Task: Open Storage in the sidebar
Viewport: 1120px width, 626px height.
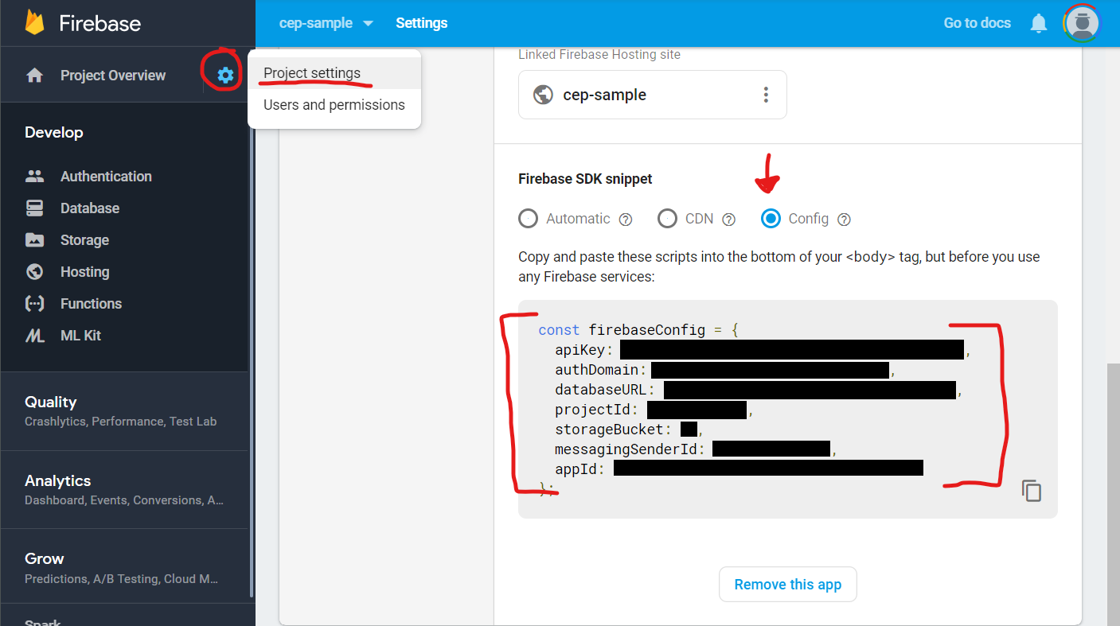Action: tap(84, 240)
